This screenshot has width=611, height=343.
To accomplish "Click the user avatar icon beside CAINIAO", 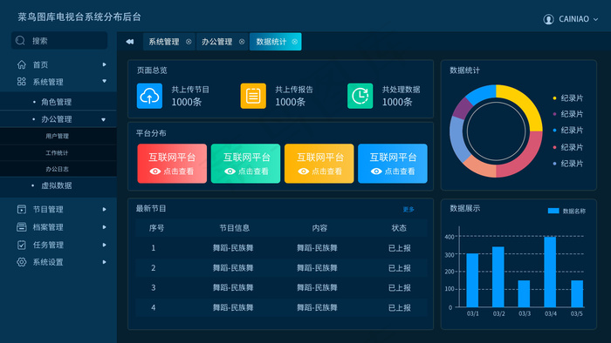I will tap(548, 19).
